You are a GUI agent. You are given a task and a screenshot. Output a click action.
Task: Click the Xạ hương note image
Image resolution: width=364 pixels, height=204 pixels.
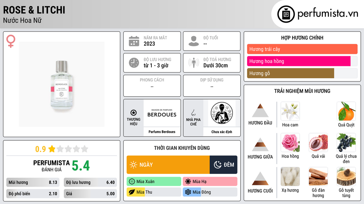click(290, 176)
